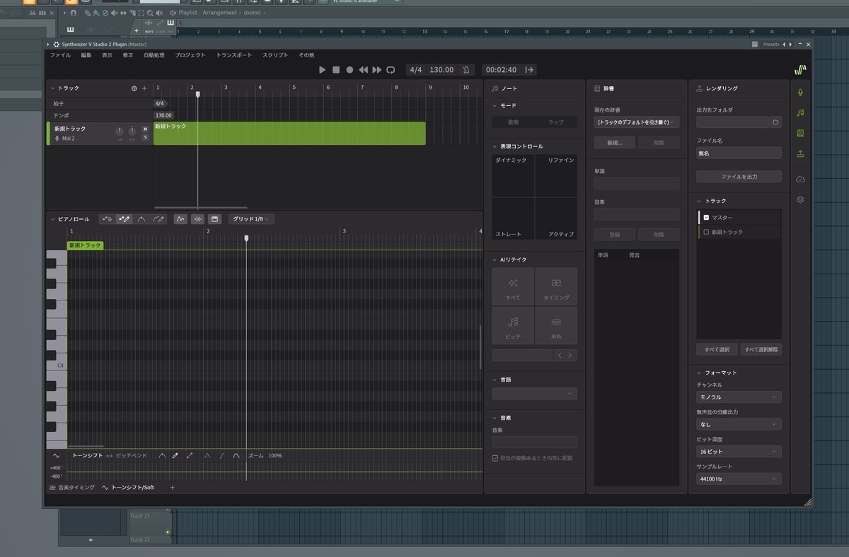Click the fast-forward transport button
Viewport: 849px width, 557px height.
(x=376, y=70)
